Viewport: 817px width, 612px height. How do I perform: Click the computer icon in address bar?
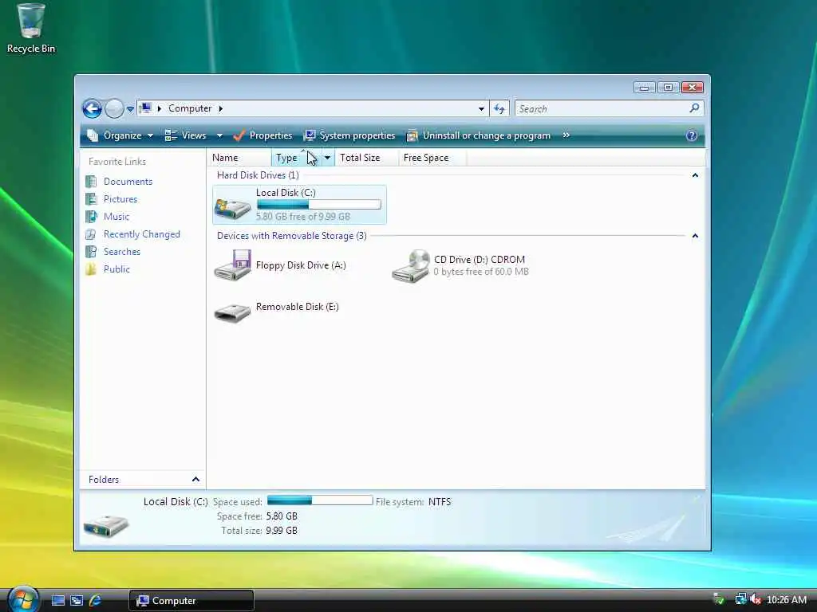[146, 108]
